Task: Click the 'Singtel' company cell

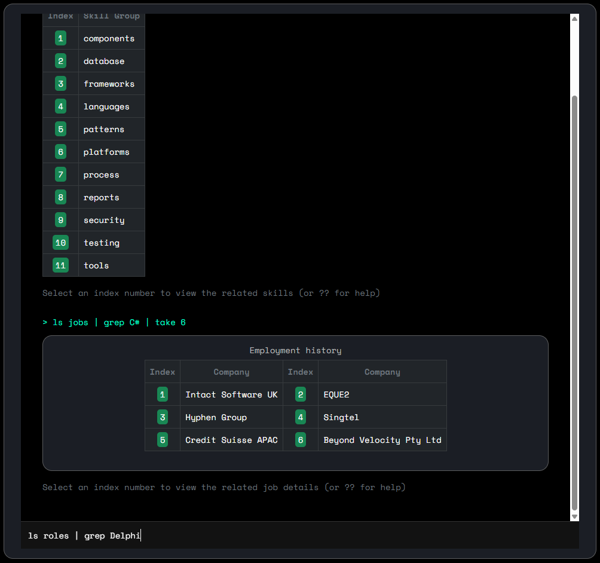Action: coord(382,417)
